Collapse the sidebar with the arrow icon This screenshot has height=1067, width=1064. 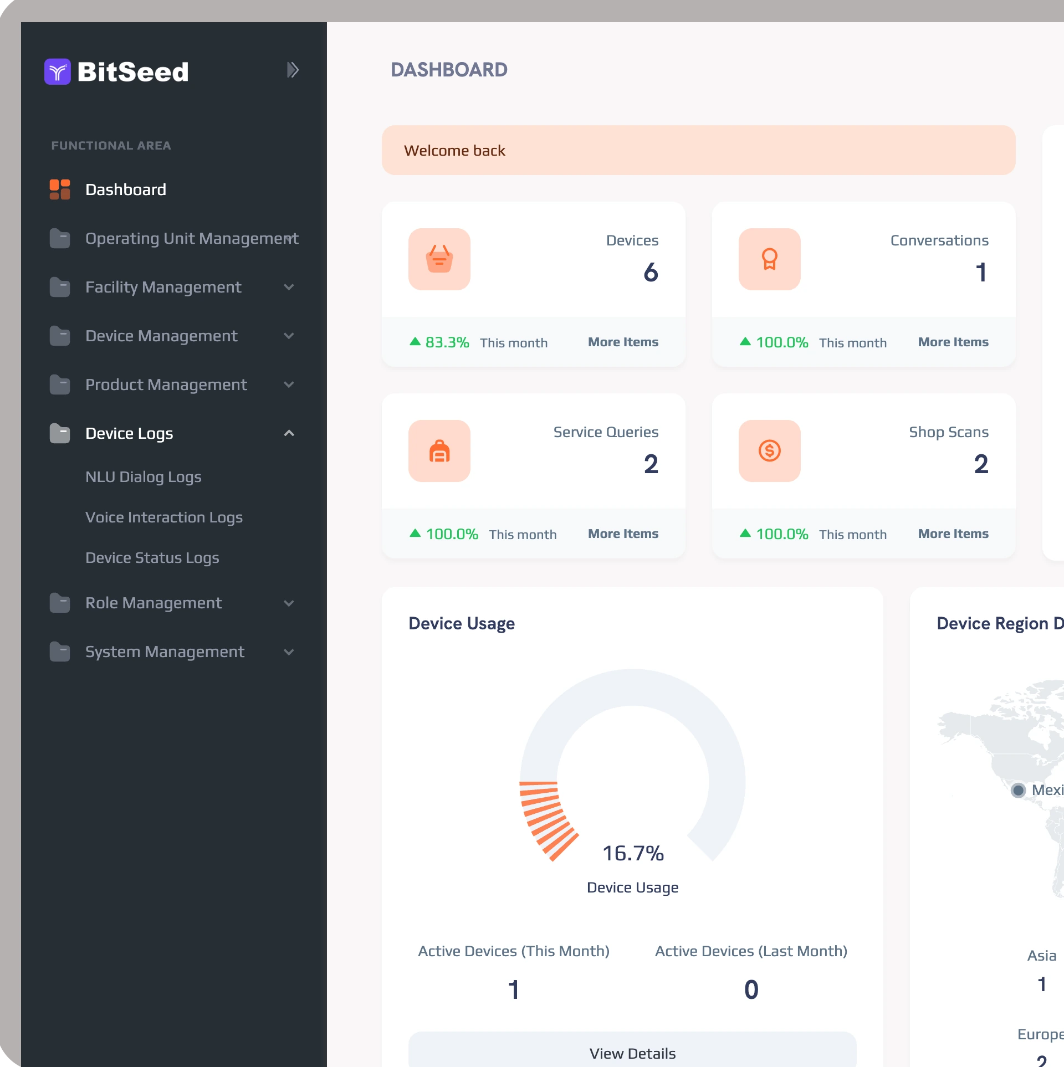(x=293, y=70)
